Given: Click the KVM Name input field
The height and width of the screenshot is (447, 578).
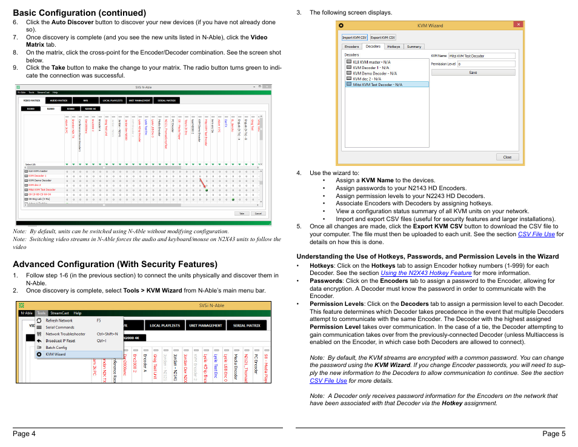Looking at the screenshot, I should [482, 56].
